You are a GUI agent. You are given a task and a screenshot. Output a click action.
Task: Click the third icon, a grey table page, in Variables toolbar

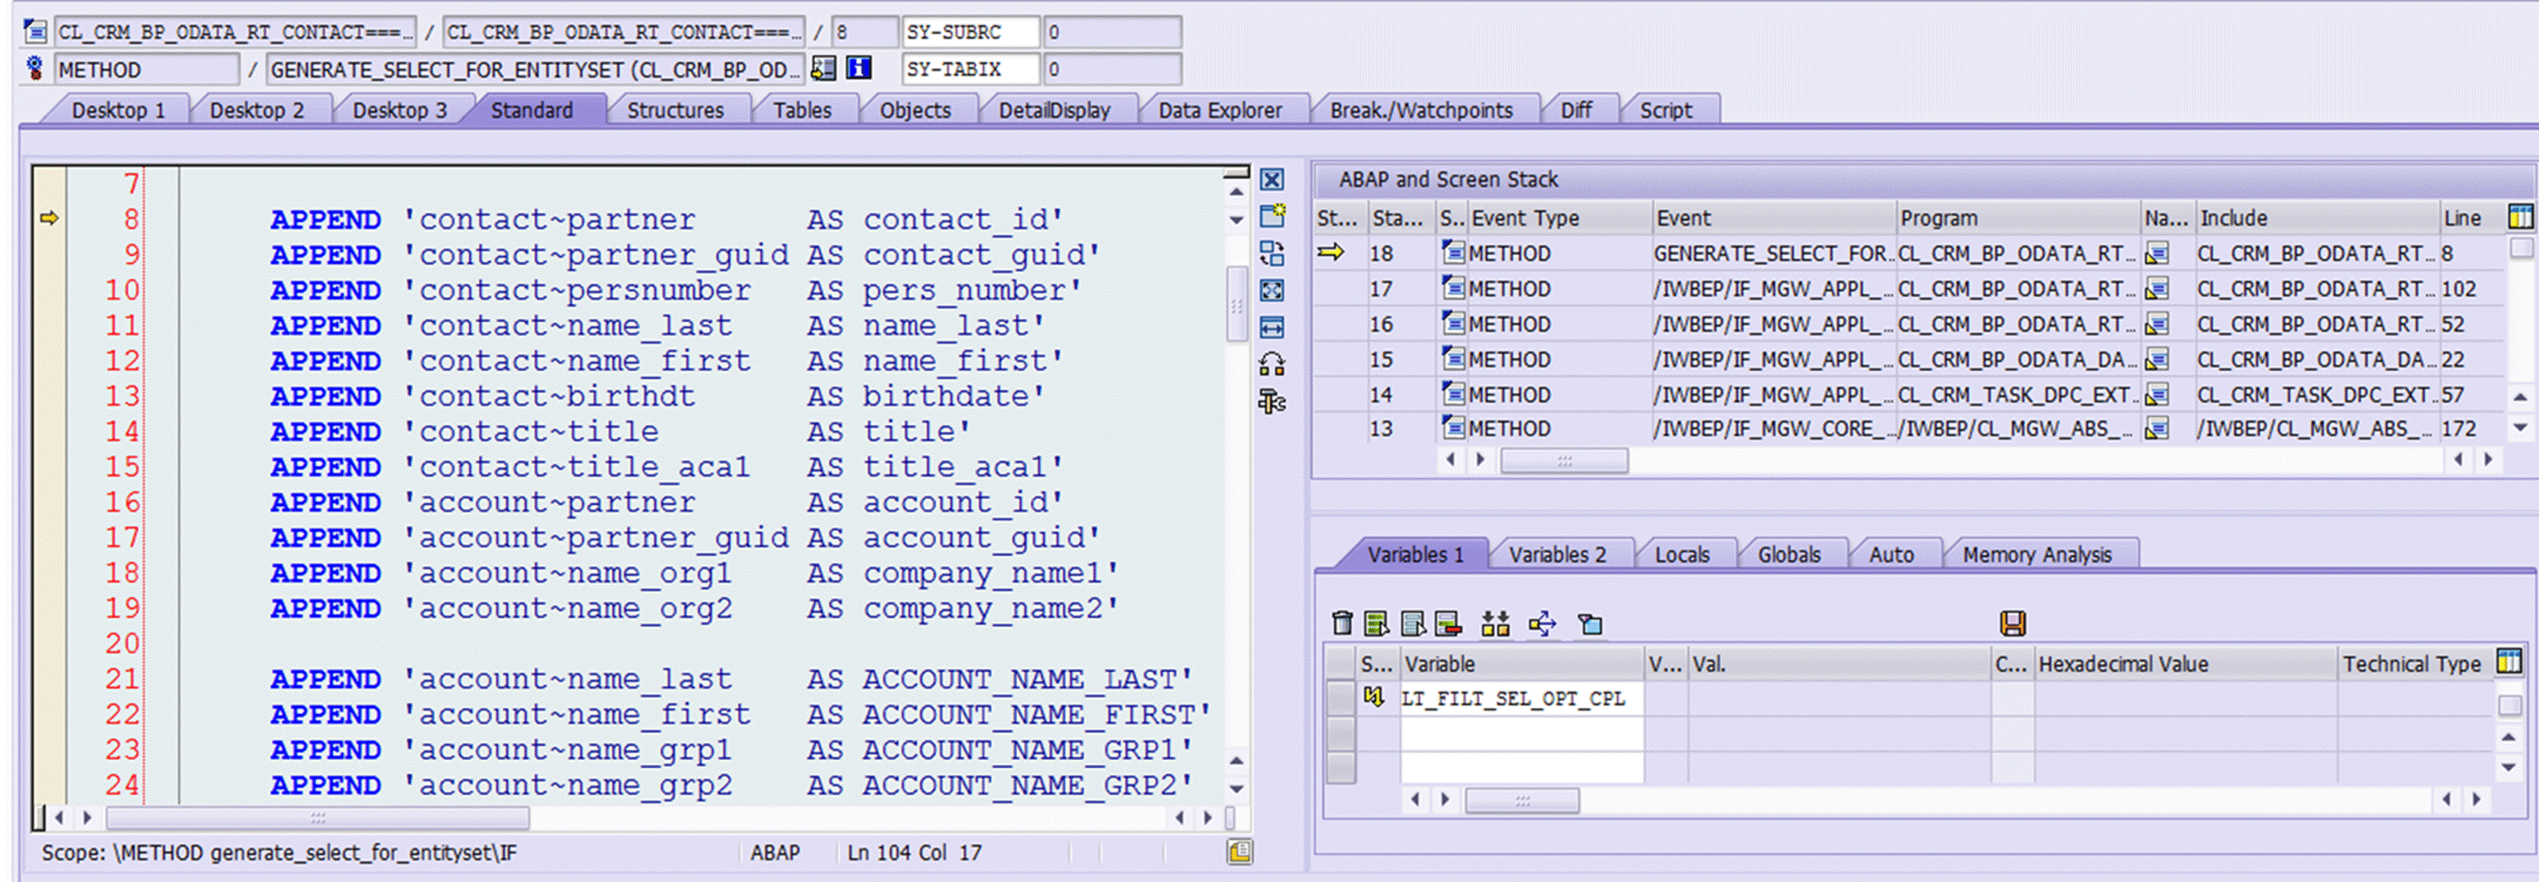coord(1414,623)
